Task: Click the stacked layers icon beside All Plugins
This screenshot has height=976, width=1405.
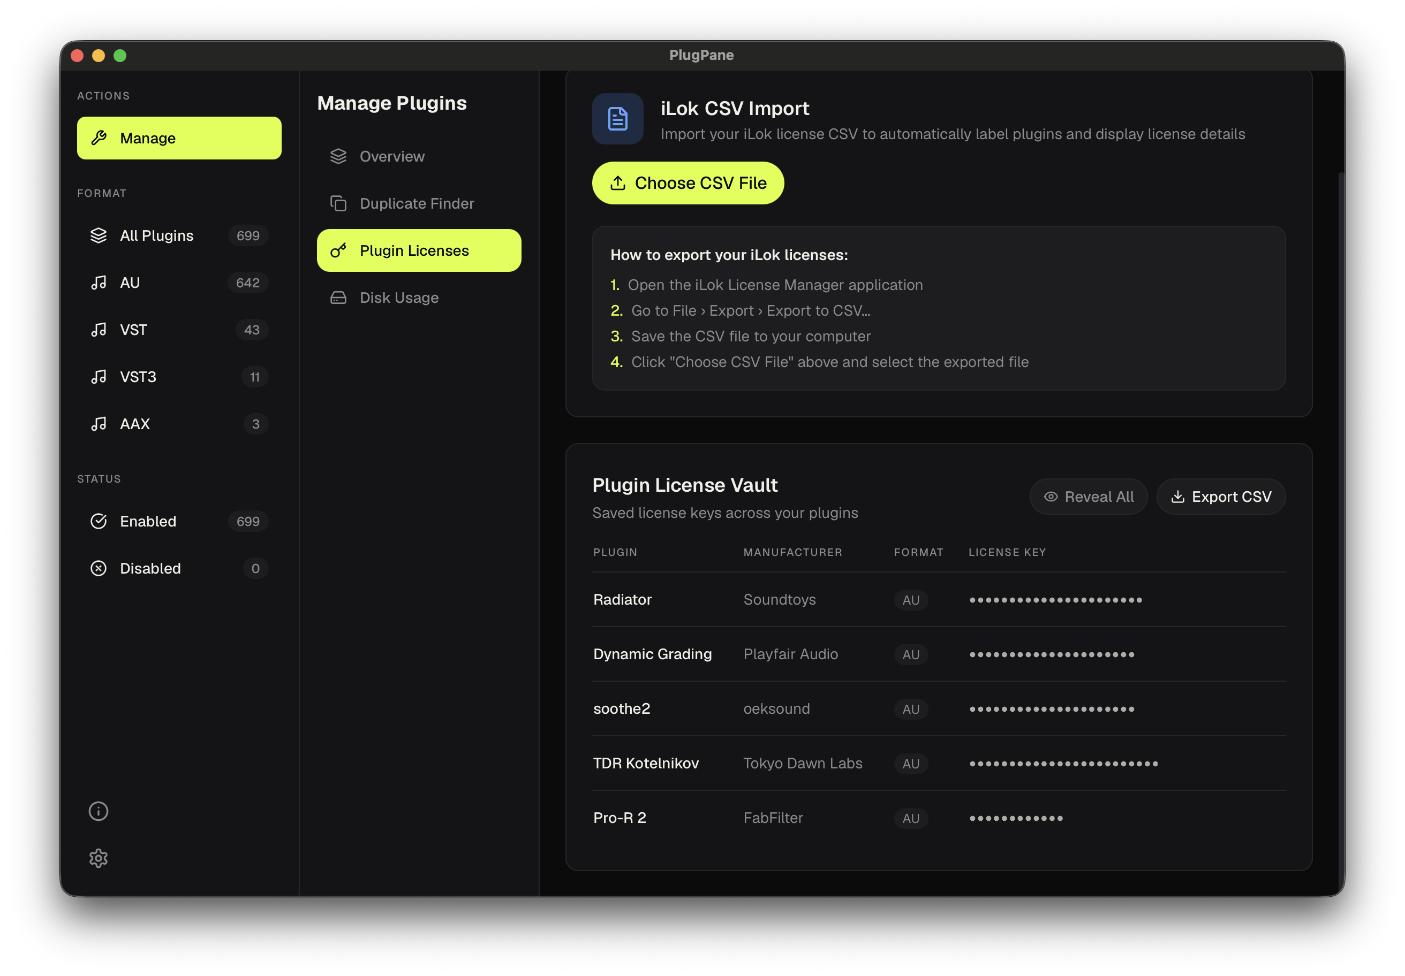Action: (x=99, y=235)
